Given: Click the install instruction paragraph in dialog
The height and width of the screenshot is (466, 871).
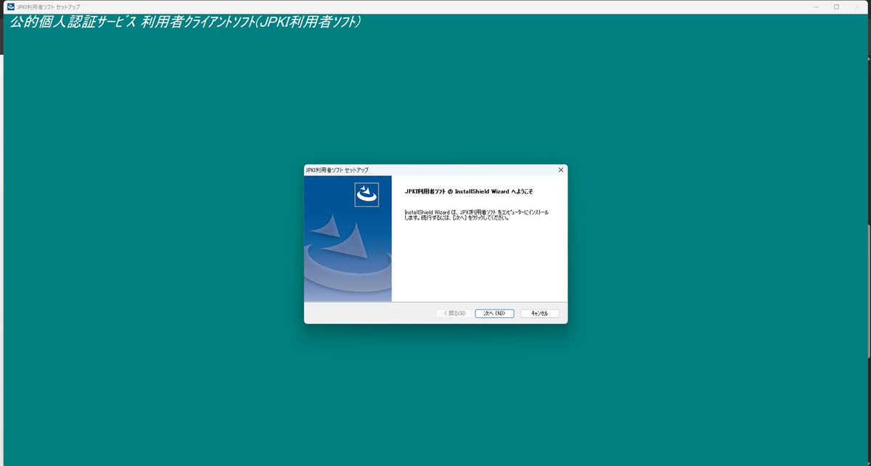Looking at the screenshot, I should [x=476, y=215].
